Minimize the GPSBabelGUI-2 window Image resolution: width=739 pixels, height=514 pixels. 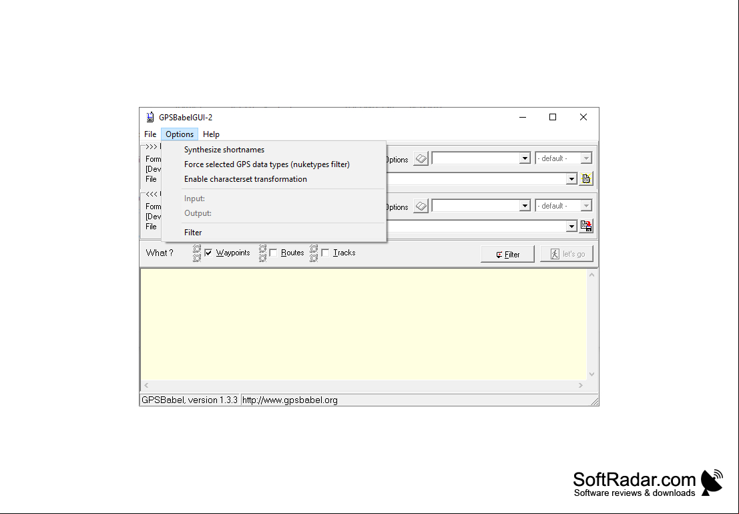(x=522, y=117)
